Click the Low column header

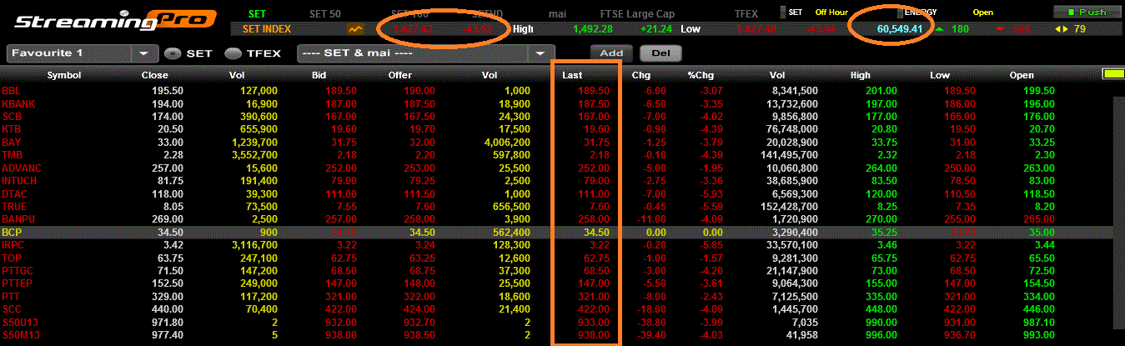tap(940, 75)
